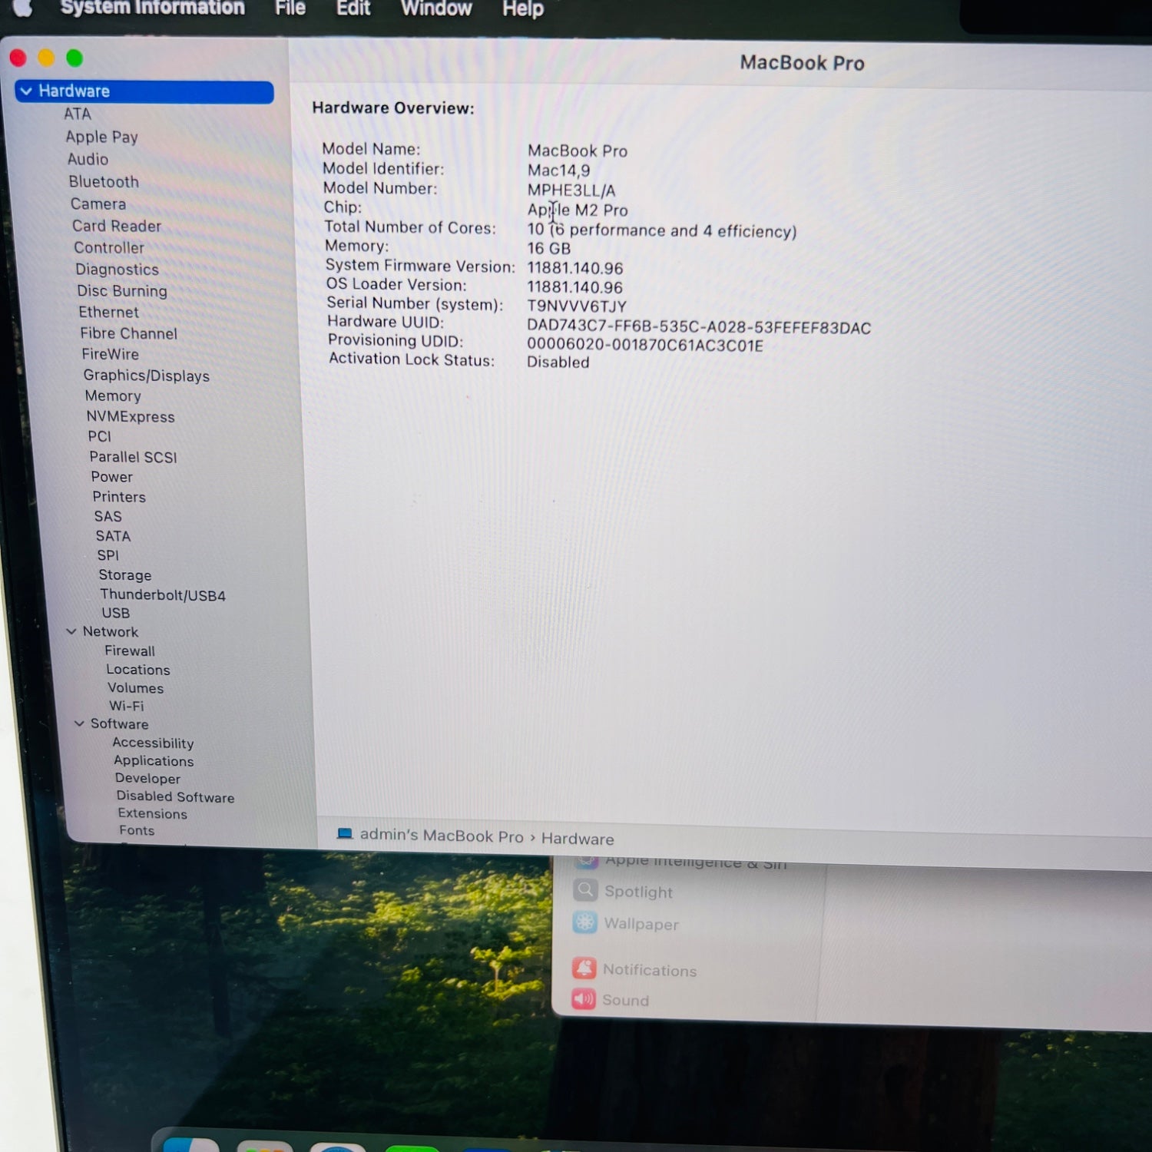Select Applications under Software

click(154, 761)
